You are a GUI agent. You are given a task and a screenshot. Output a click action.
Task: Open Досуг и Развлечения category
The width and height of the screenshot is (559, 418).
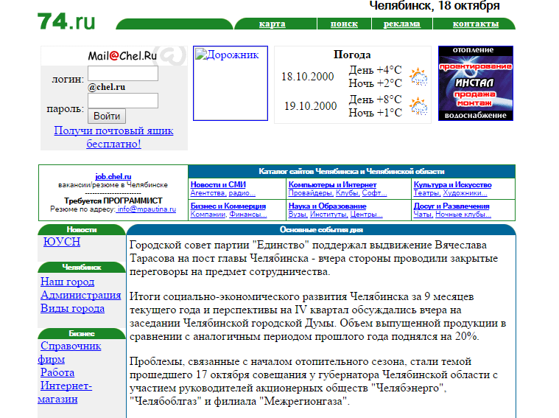(x=451, y=206)
